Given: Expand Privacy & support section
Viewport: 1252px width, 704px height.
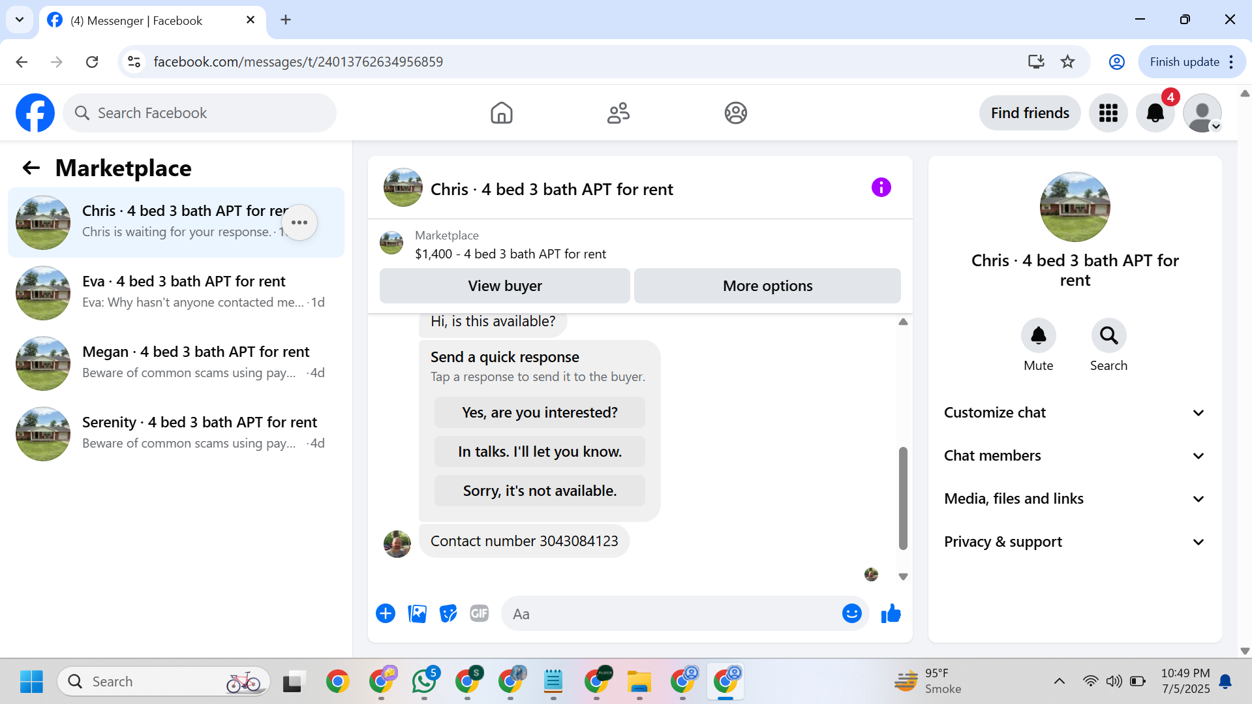Looking at the screenshot, I should tap(1075, 542).
